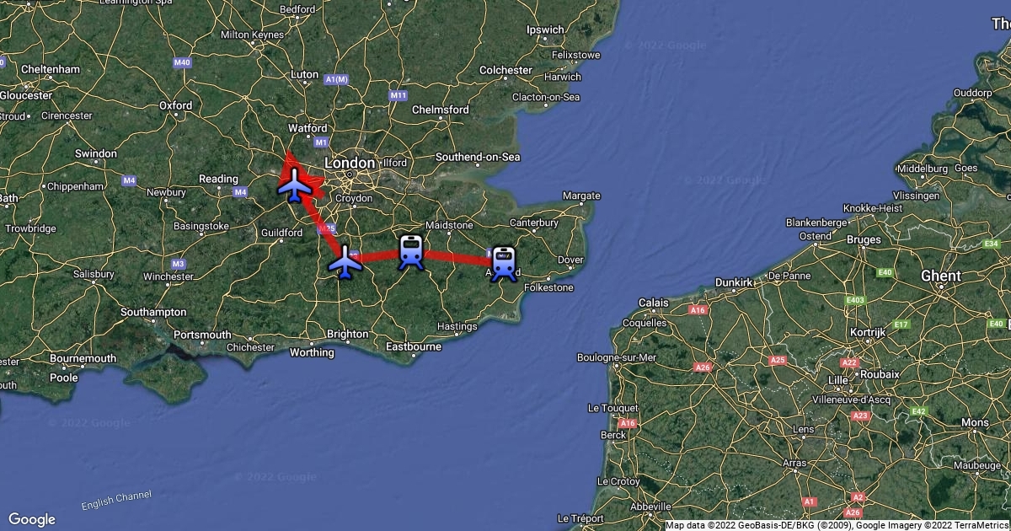Open the Google logo link
The height and width of the screenshot is (531, 1011).
(x=31, y=519)
